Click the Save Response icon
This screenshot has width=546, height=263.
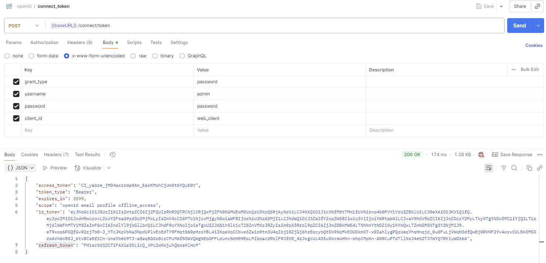pyautogui.click(x=495, y=155)
